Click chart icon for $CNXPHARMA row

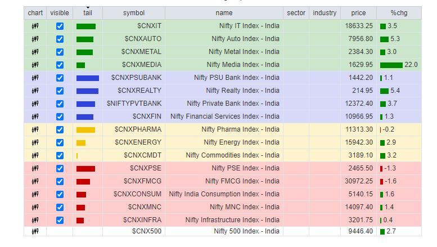[35, 129]
